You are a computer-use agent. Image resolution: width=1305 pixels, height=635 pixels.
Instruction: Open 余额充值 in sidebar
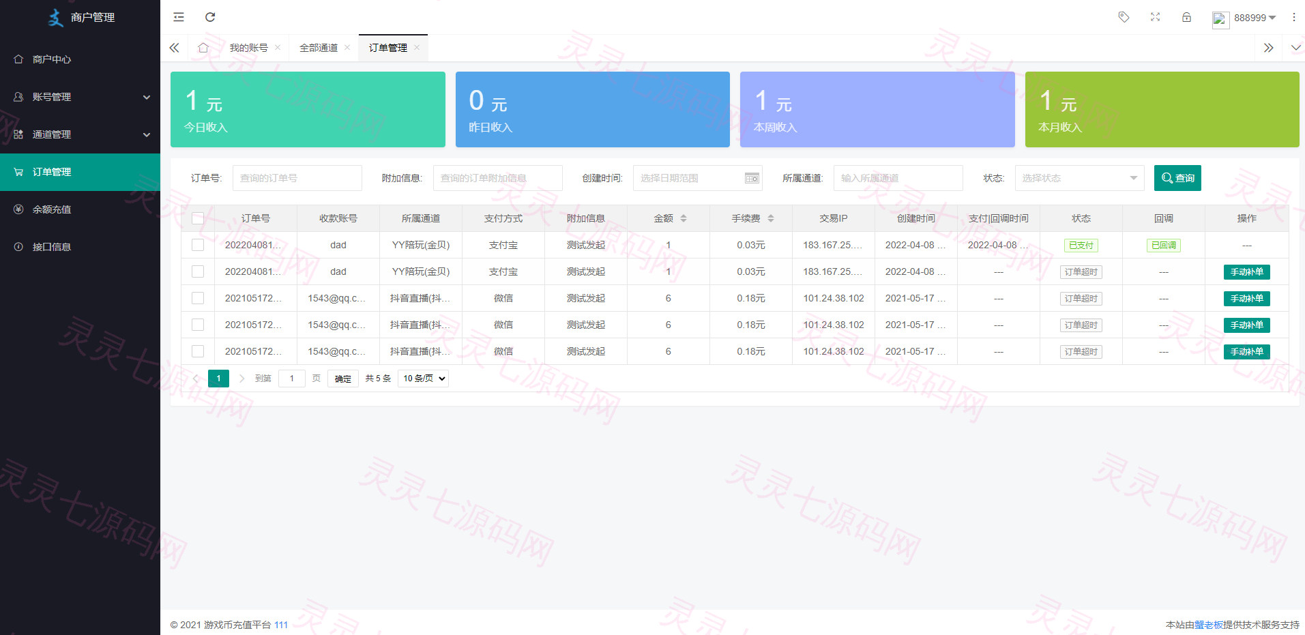[x=80, y=209]
